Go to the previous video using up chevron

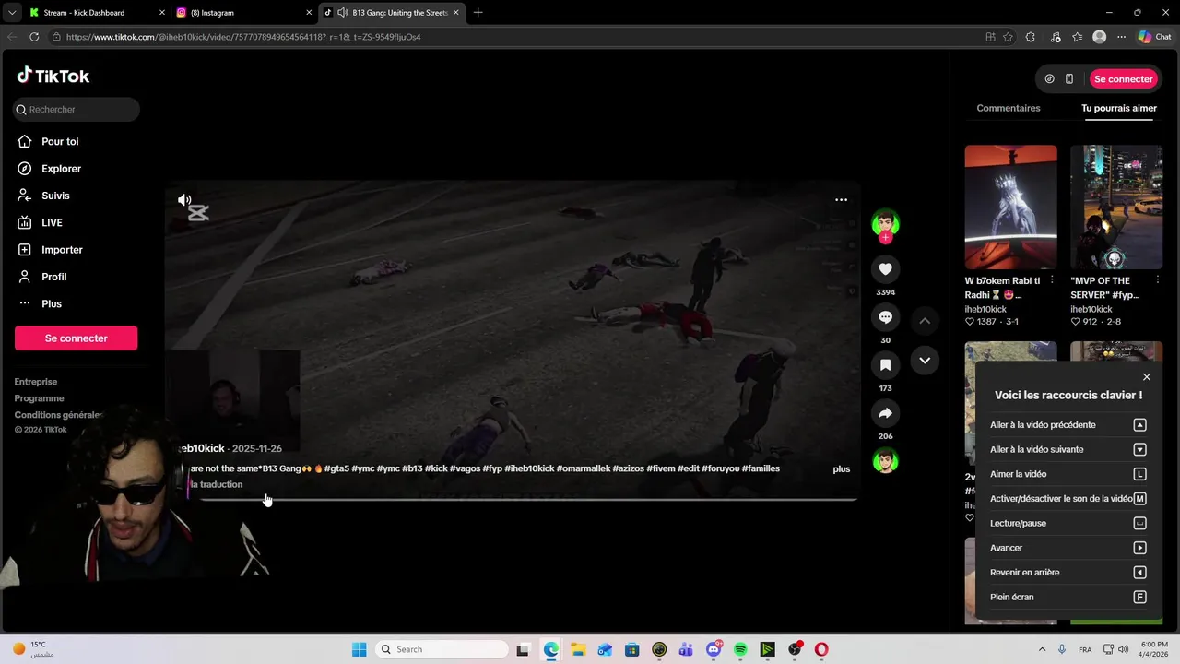pos(925,321)
